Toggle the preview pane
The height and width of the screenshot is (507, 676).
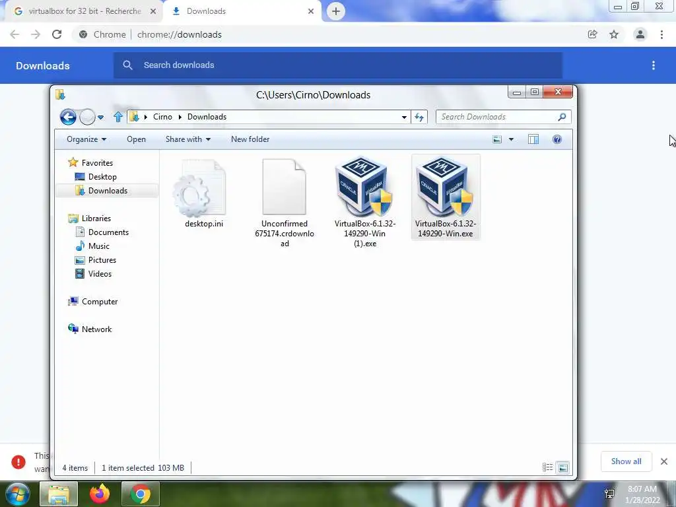(x=533, y=139)
